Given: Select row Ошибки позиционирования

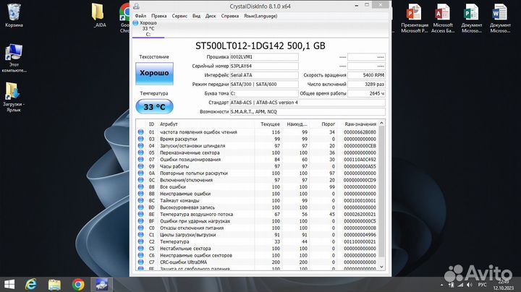Looking at the screenshot, I should 257,160.
